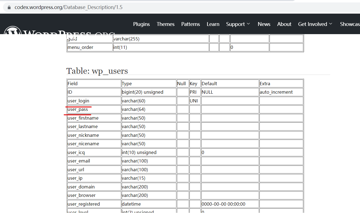This screenshot has width=360, height=213.
Task: Click the 'Default' column header
Action: pos(230,84)
